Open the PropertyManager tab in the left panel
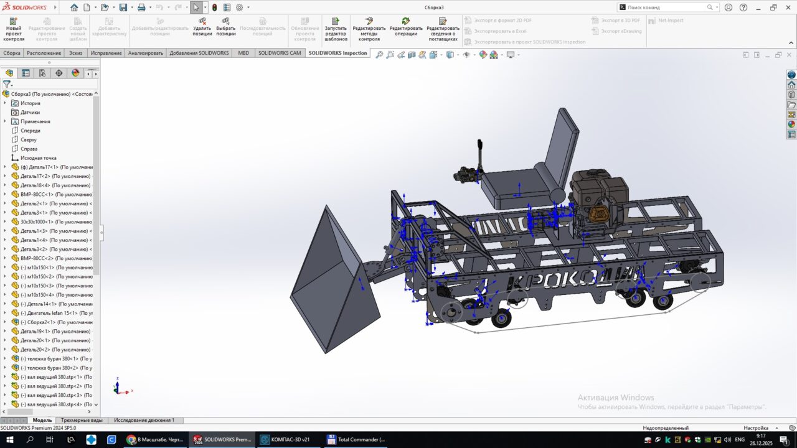 (26, 73)
